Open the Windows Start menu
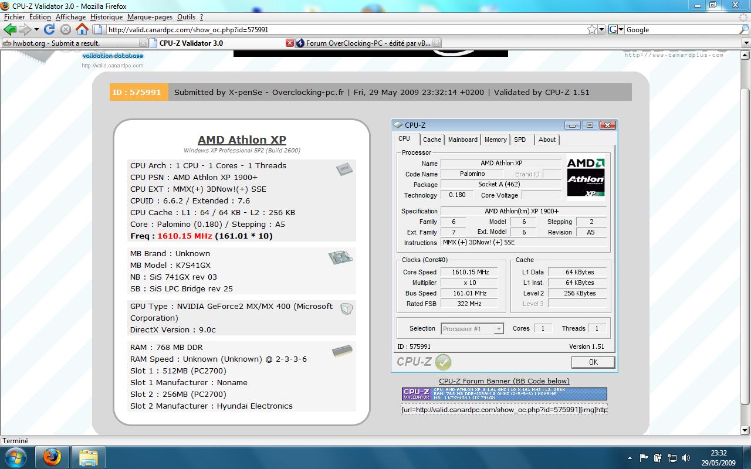Screen dimensions: 751x469 [15, 457]
